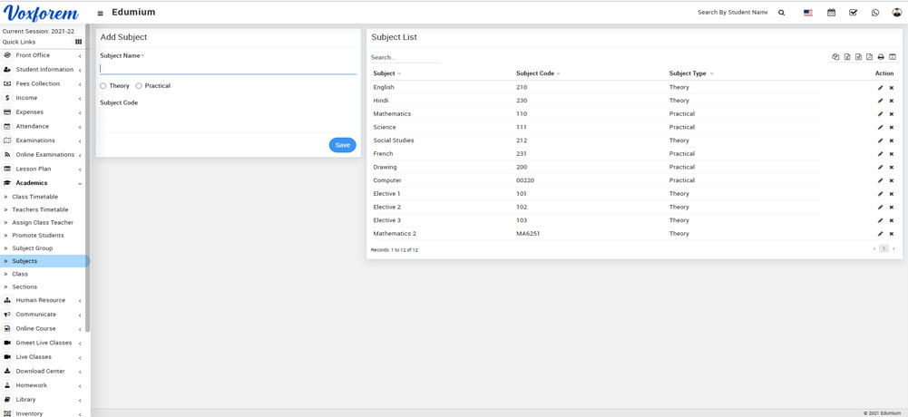Open Class Timetable in sidebar
The width and height of the screenshot is (908, 417).
coord(34,197)
